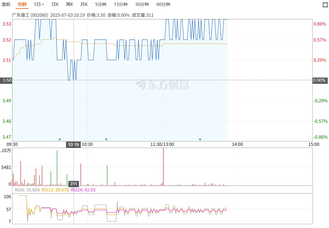Click the 10:19 crosshair time label
This screenshot has height=228, width=329.
(x=73, y=144)
